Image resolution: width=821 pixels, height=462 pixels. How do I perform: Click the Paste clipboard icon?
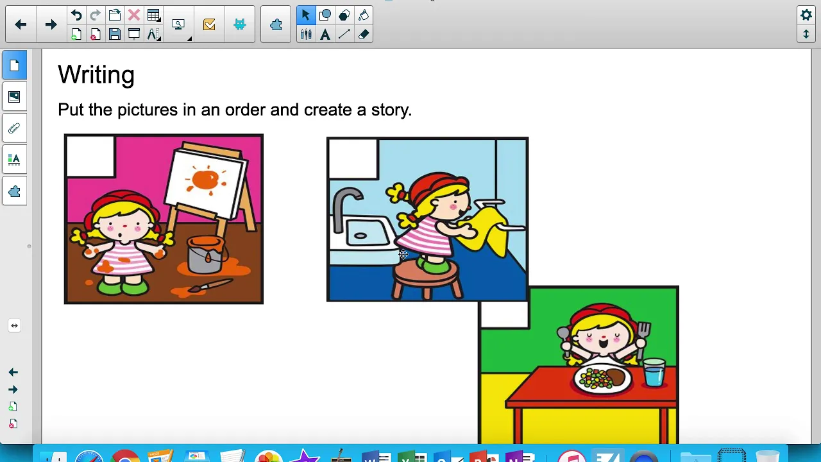click(x=115, y=15)
